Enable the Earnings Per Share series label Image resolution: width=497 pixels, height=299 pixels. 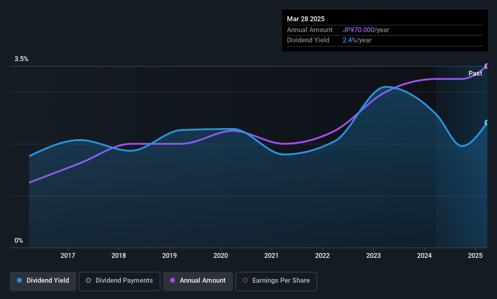click(281, 280)
